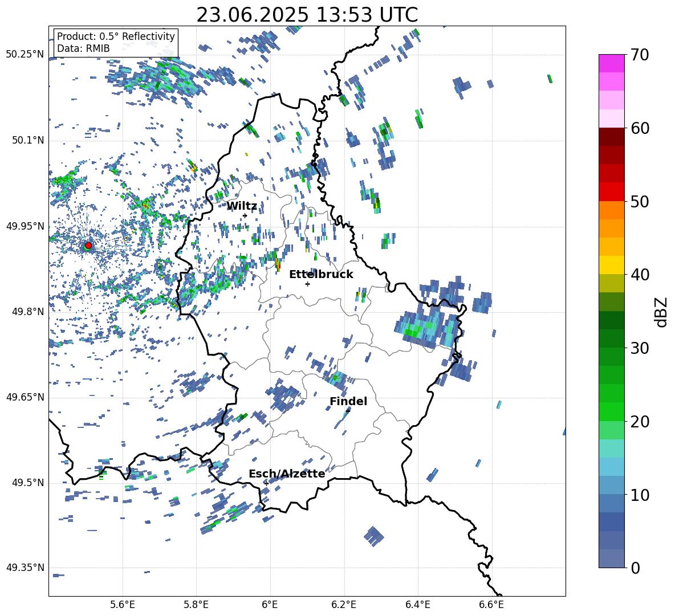The width and height of the screenshot is (675, 616).
Task: Click the 49.8°N latitude label
Action: 27,312
